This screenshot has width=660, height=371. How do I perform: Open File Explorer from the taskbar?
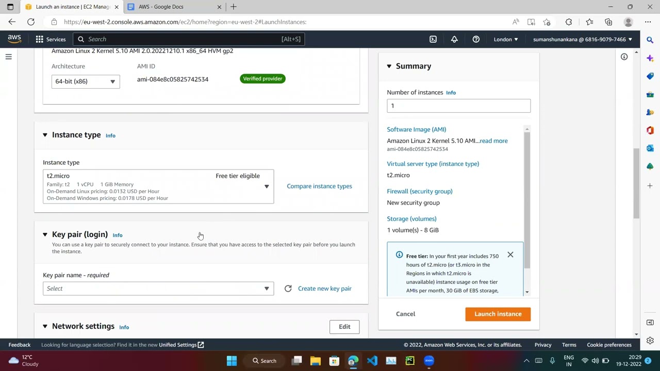point(315,361)
